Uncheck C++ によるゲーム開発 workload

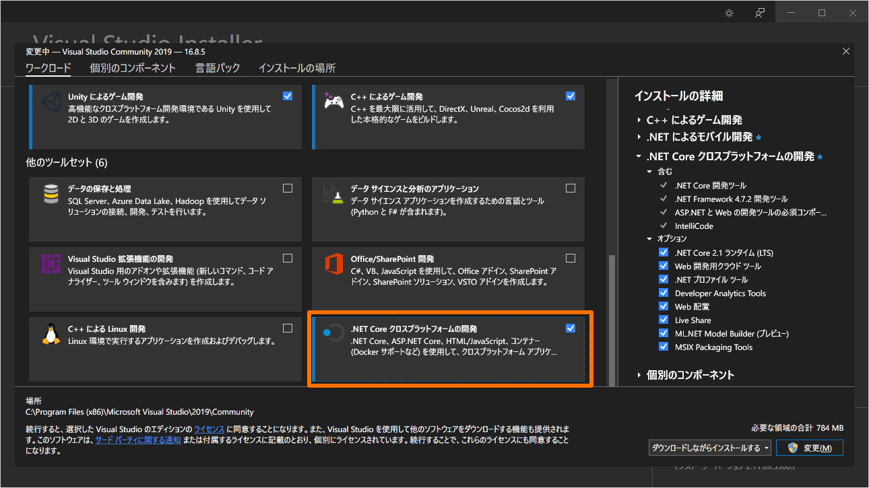tap(571, 96)
